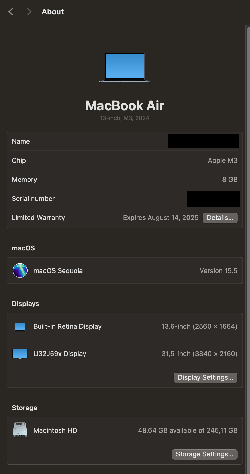Click the U32J59x Display resolution text
The width and height of the screenshot is (250, 474).
[199, 354]
